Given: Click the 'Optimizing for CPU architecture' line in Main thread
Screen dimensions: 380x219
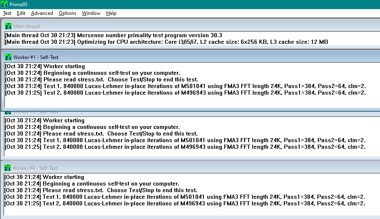Looking at the screenshot, I should point(167,42).
